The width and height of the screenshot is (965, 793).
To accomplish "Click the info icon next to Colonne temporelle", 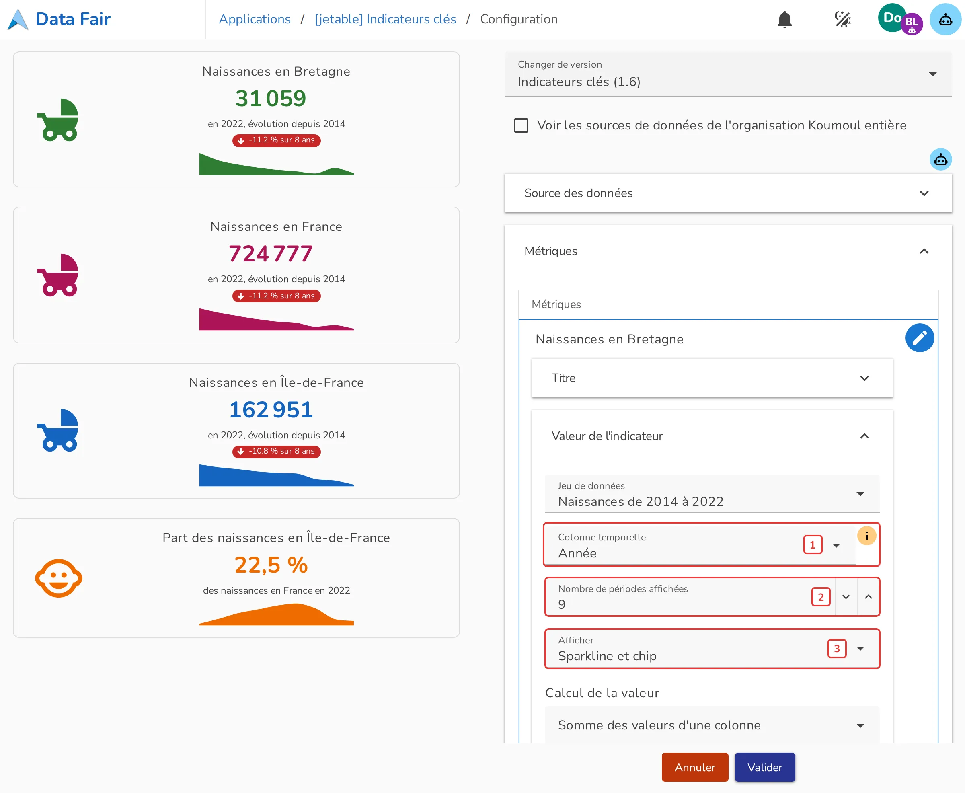I will coord(866,536).
